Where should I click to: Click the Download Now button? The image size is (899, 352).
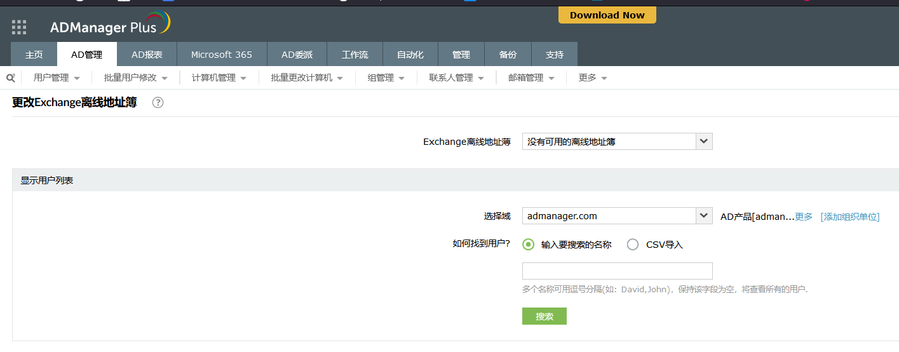[607, 15]
